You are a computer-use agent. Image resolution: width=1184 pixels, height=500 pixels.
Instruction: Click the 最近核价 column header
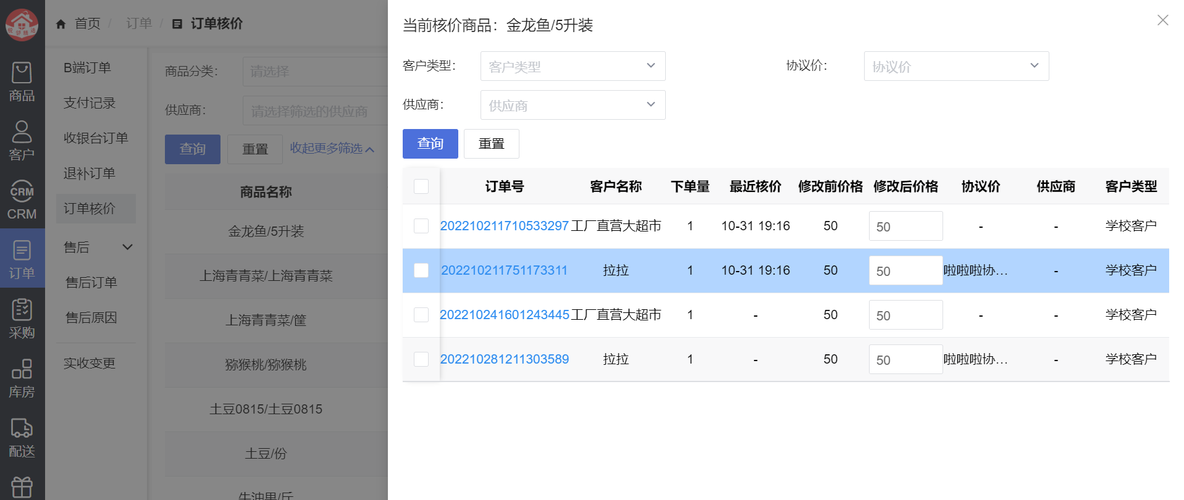pyautogui.click(x=755, y=186)
